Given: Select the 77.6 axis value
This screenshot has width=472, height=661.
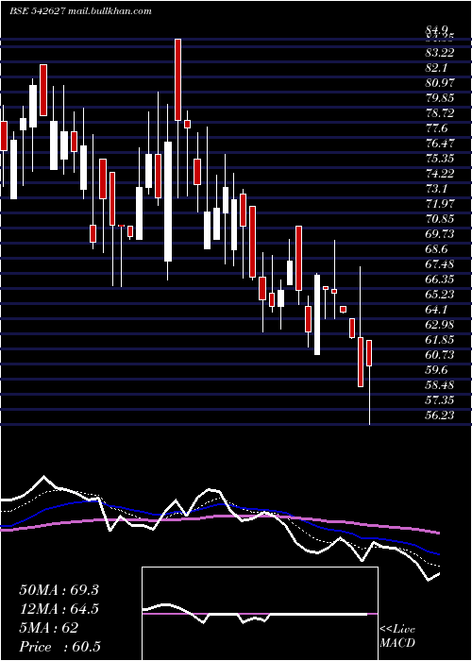Looking at the screenshot, I should tap(437, 128).
